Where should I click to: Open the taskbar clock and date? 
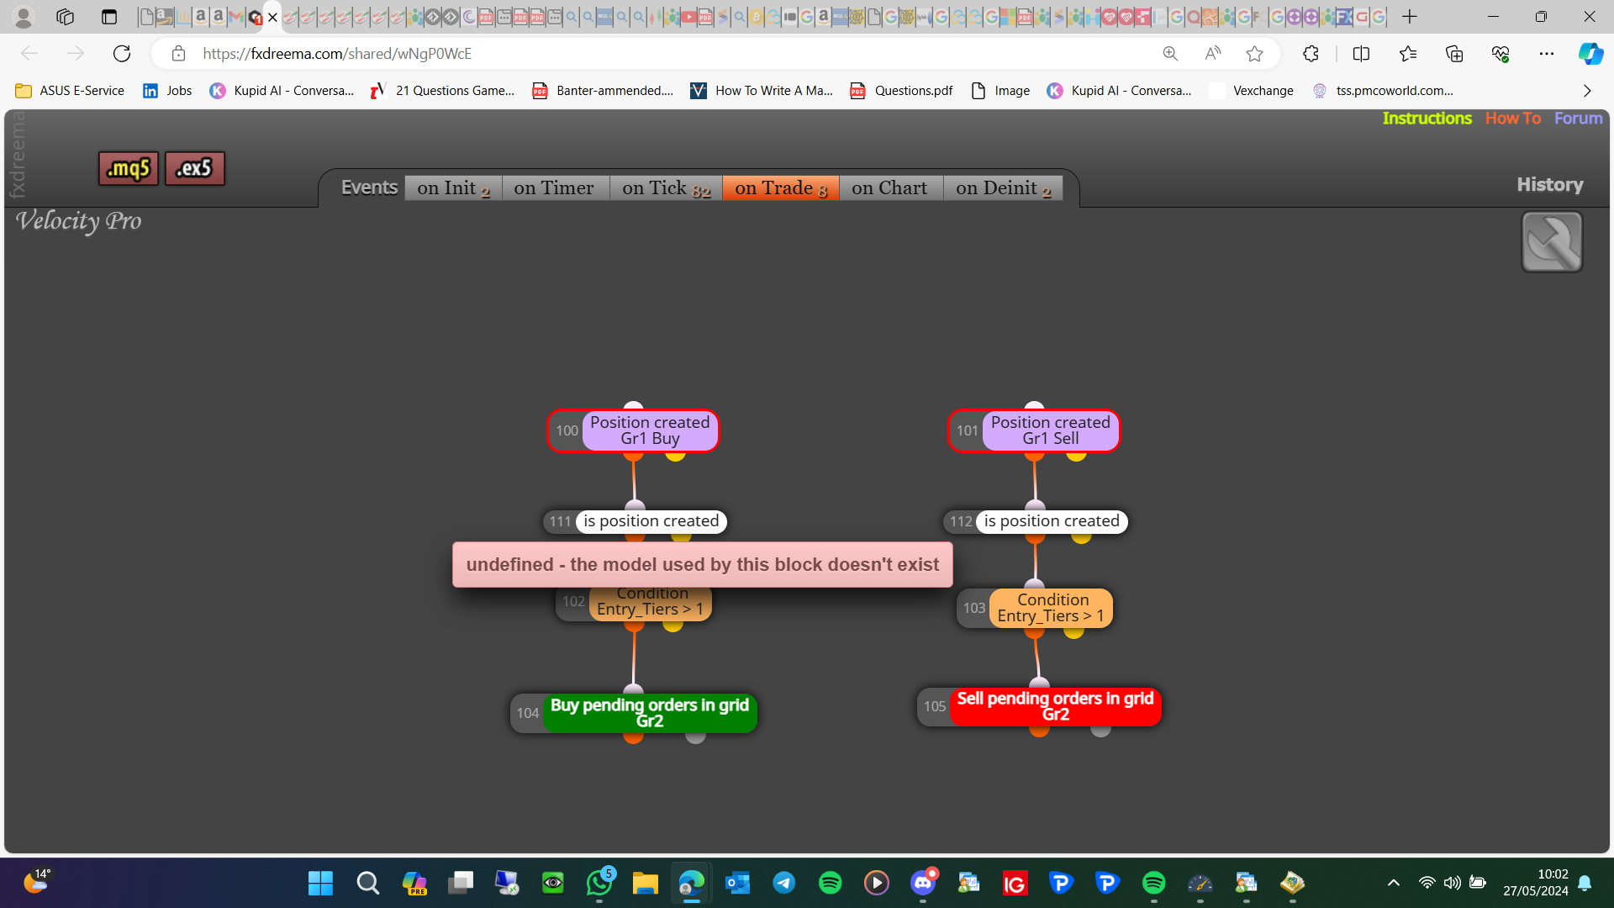1536,883
